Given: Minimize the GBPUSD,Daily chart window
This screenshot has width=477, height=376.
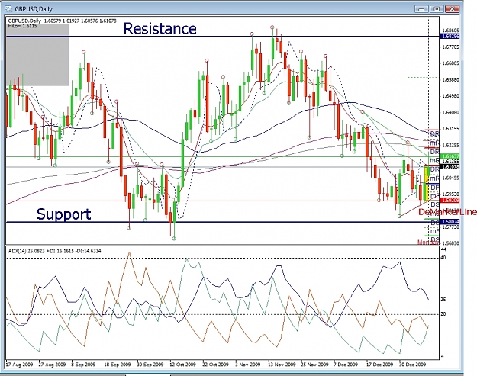Looking at the screenshot, I should click(421, 9).
